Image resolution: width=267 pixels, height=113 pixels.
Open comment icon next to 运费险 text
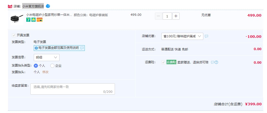pos(213,62)
